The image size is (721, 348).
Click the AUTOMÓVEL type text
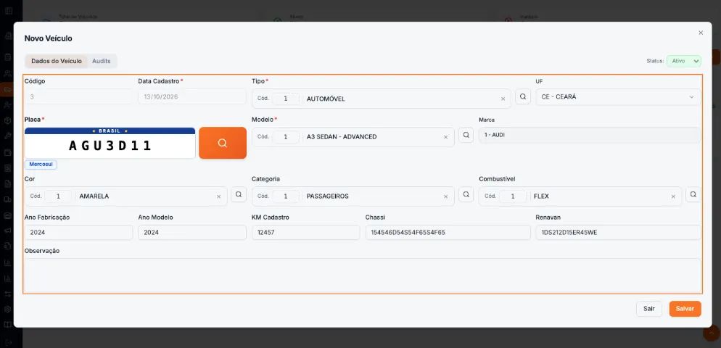326,99
